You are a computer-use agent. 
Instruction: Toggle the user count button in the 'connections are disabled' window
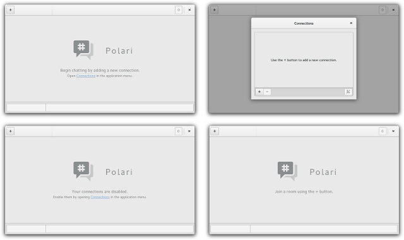coord(178,131)
